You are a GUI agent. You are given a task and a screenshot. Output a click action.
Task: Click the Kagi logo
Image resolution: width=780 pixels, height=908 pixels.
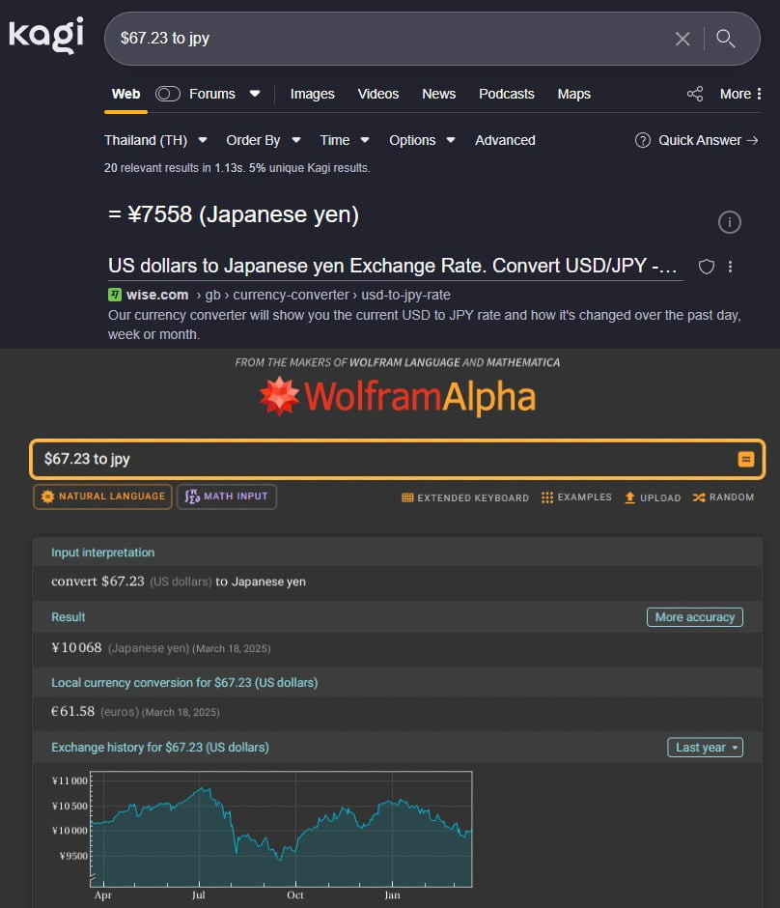click(x=46, y=35)
